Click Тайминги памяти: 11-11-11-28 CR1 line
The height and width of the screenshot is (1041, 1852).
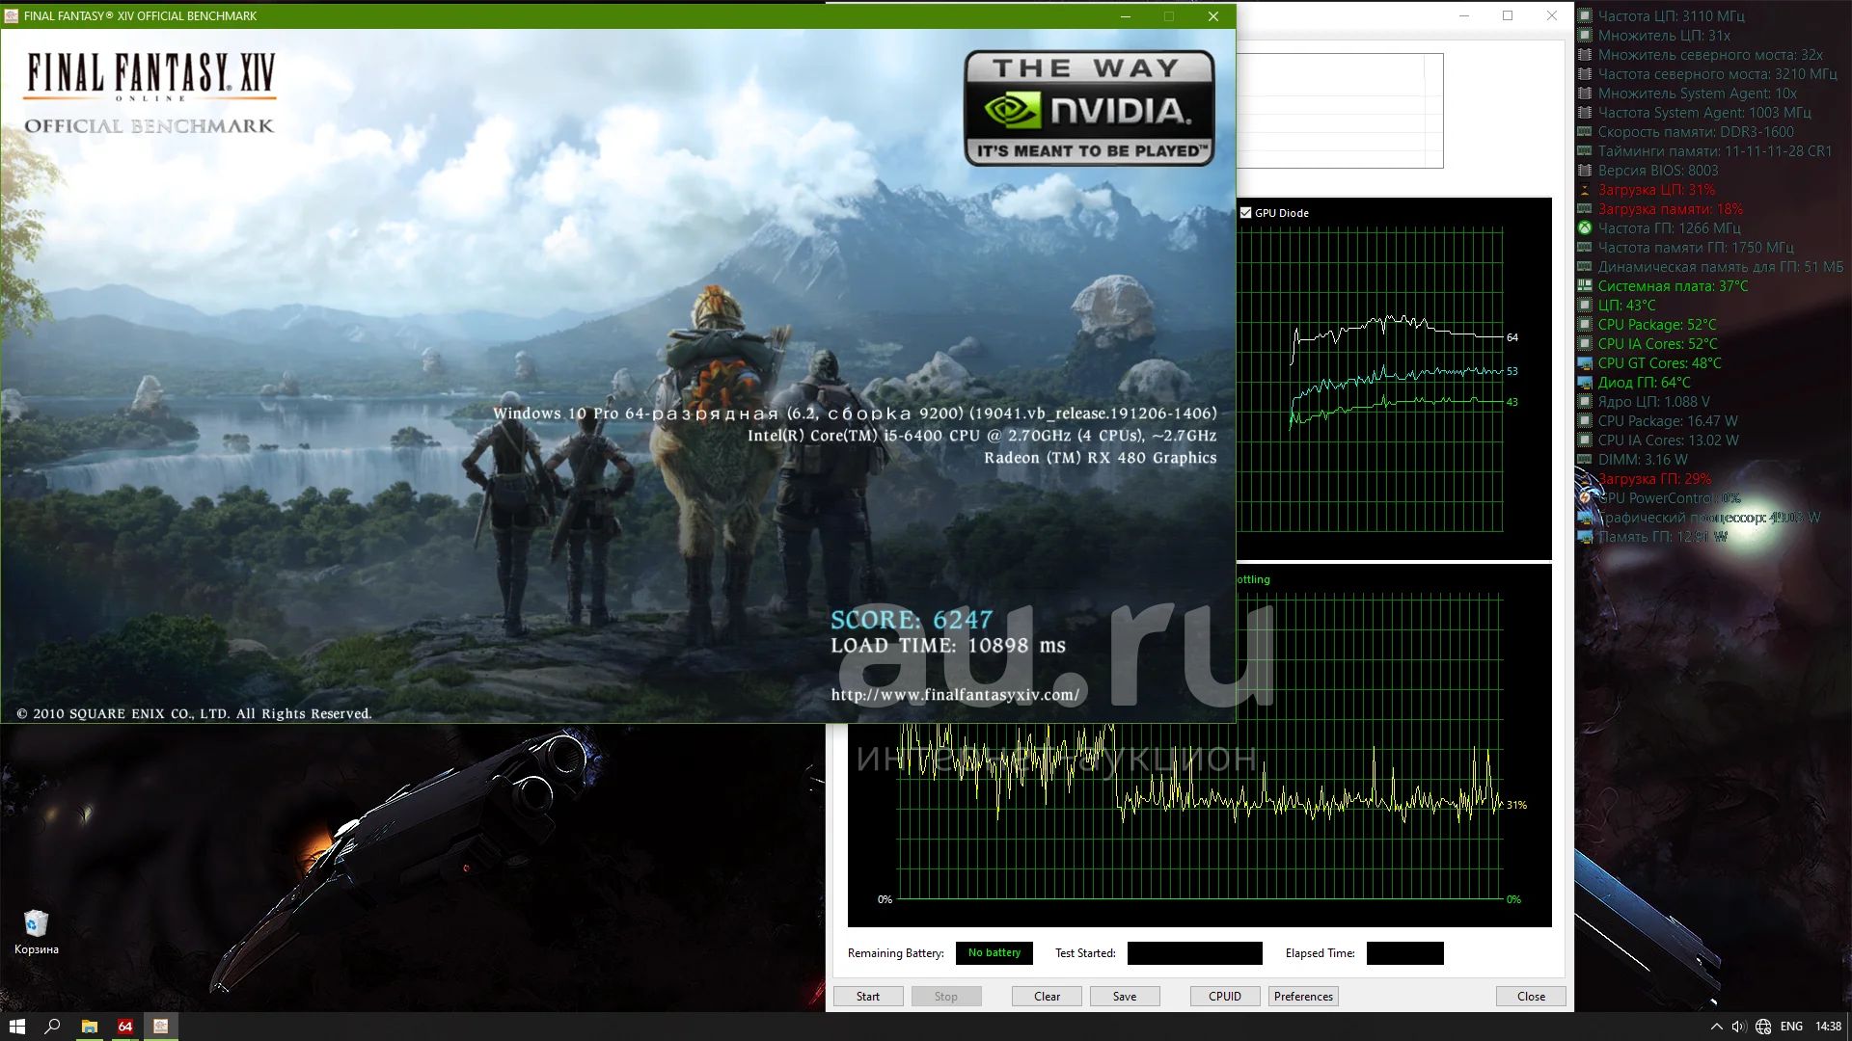(1714, 151)
